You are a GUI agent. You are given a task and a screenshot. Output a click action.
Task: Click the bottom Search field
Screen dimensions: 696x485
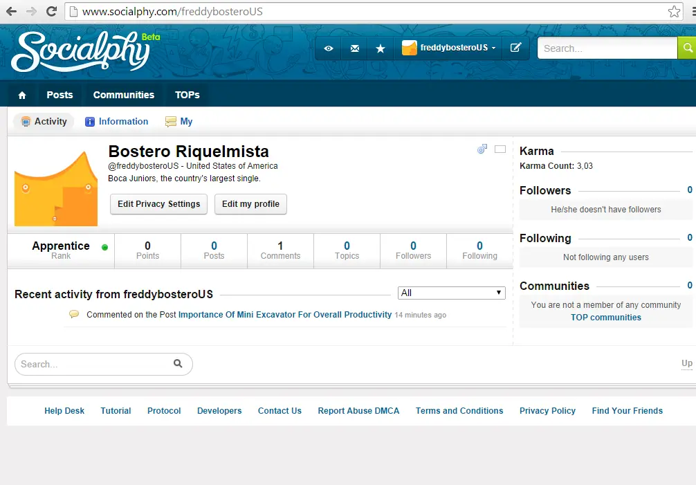pyautogui.click(x=103, y=365)
